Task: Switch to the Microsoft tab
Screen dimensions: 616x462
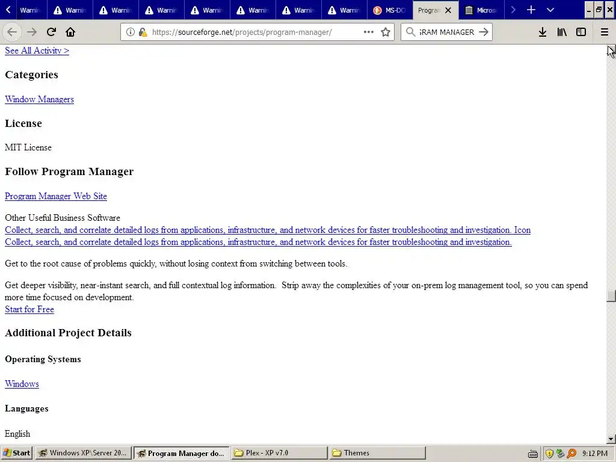Action: 481,10
